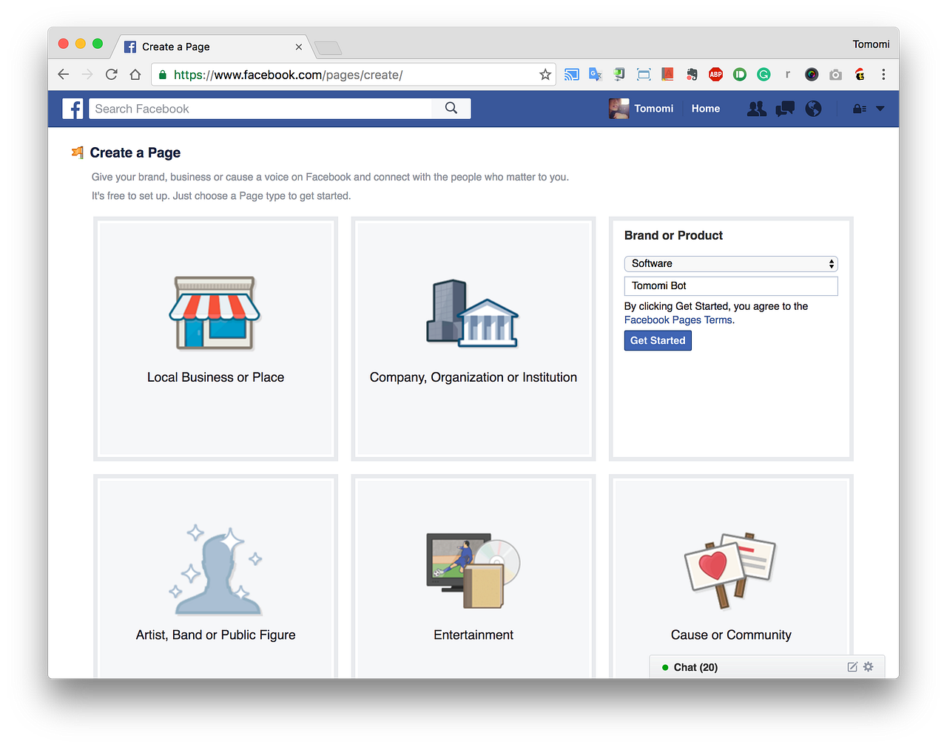Viewport: 947px width, 747px height.
Task: Open chat options via the gear icon
Action: click(868, 666)
